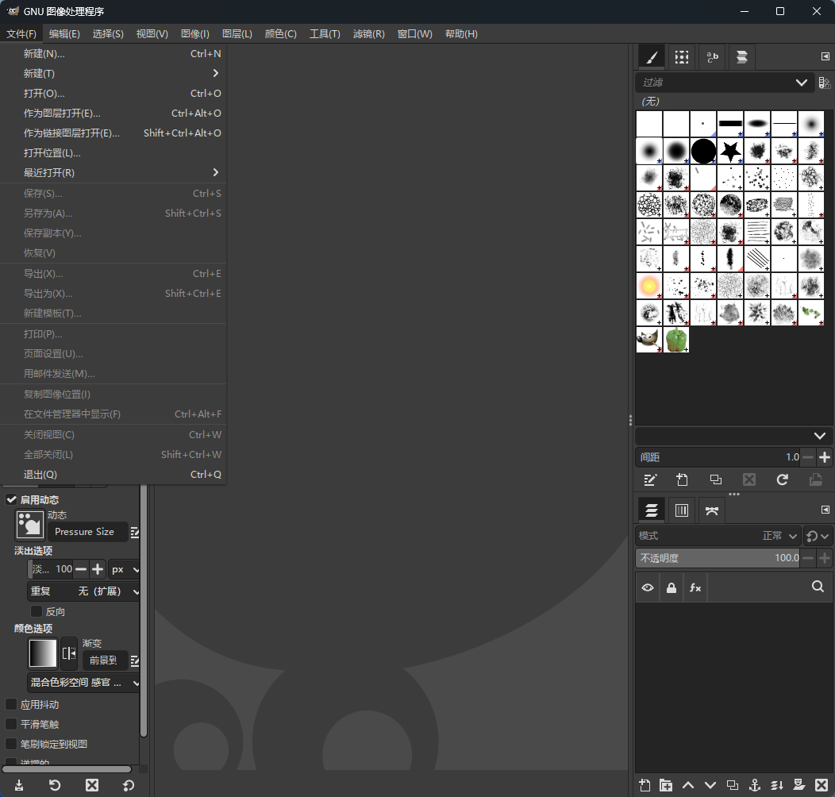The height and width of the screenshot is (797, 835).
Task: Choose 退出(Q) from menu
Action: pyautogui.click(x=114, y=474)
